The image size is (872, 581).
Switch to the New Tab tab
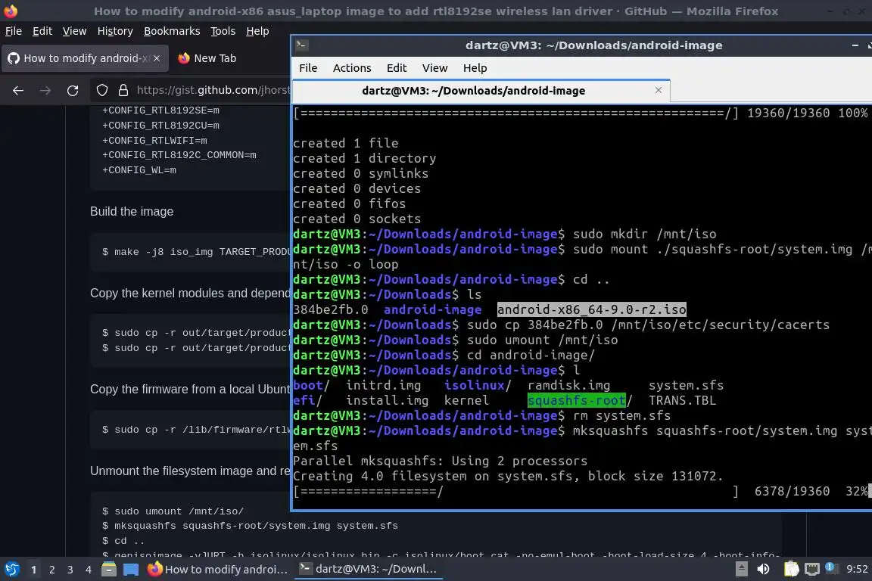coord(207,58)
